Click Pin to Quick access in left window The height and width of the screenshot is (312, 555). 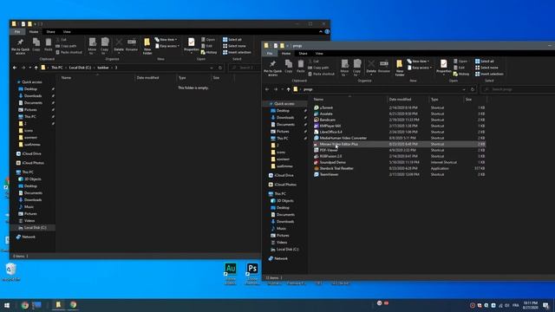20,46
